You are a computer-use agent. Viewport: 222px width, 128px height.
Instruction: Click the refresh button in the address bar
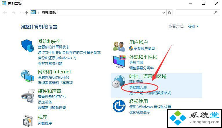pyautogui.click(x=170, y=12)
